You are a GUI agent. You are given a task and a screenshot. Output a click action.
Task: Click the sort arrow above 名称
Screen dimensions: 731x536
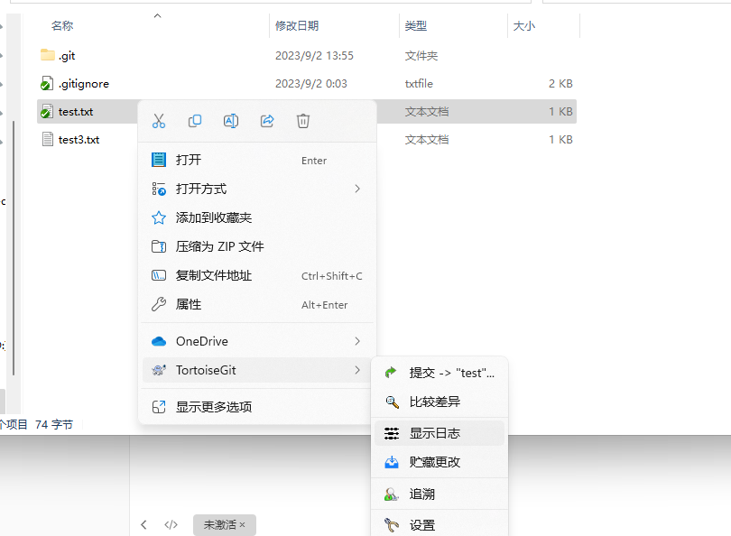point(158,16)
